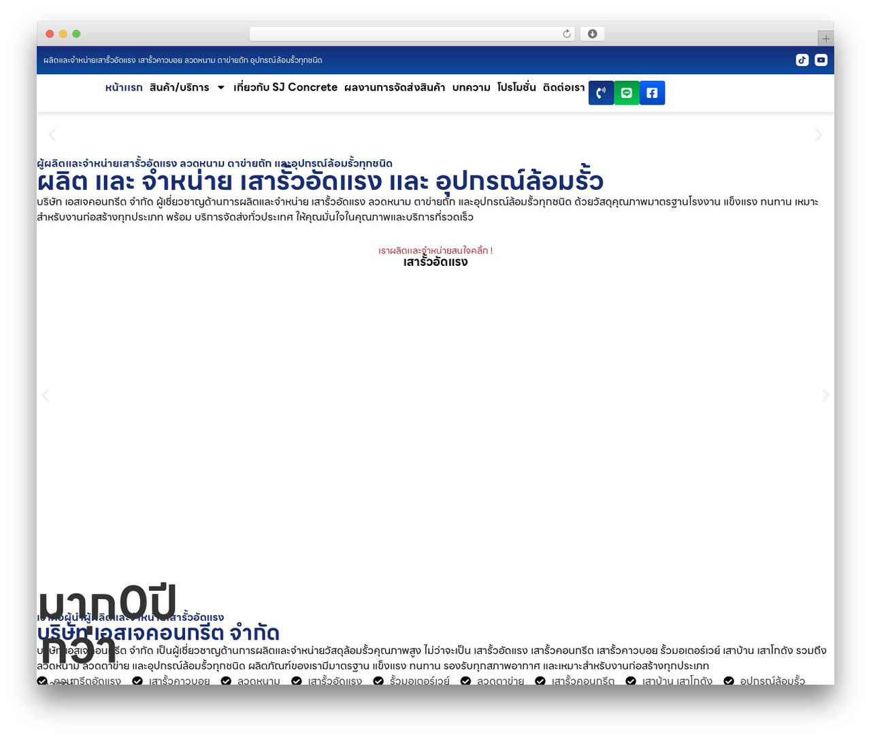
Task: Click the ลวดหนาม checklist item
Action: coord(250,681)
